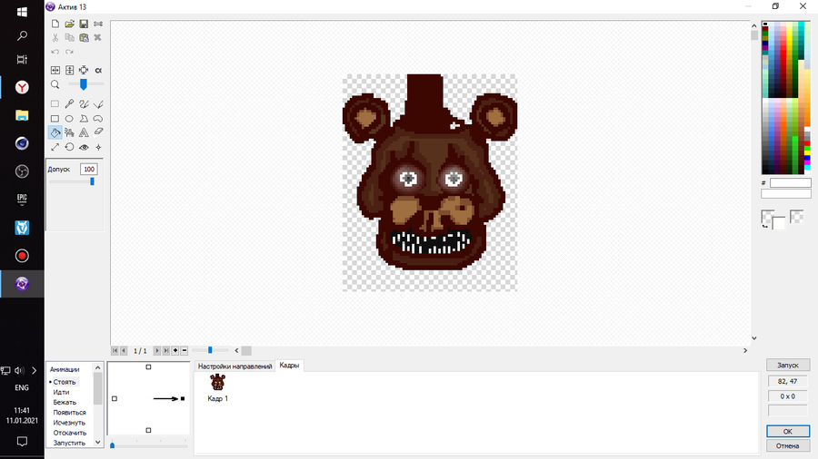
Task: Go to the last frame
Action: pyautogui.click(x=166, y=351)
